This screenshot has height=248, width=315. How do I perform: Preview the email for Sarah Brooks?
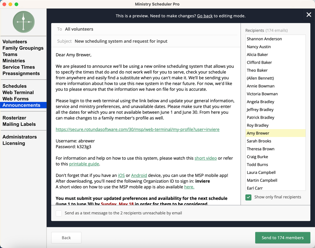click(275, 141)
